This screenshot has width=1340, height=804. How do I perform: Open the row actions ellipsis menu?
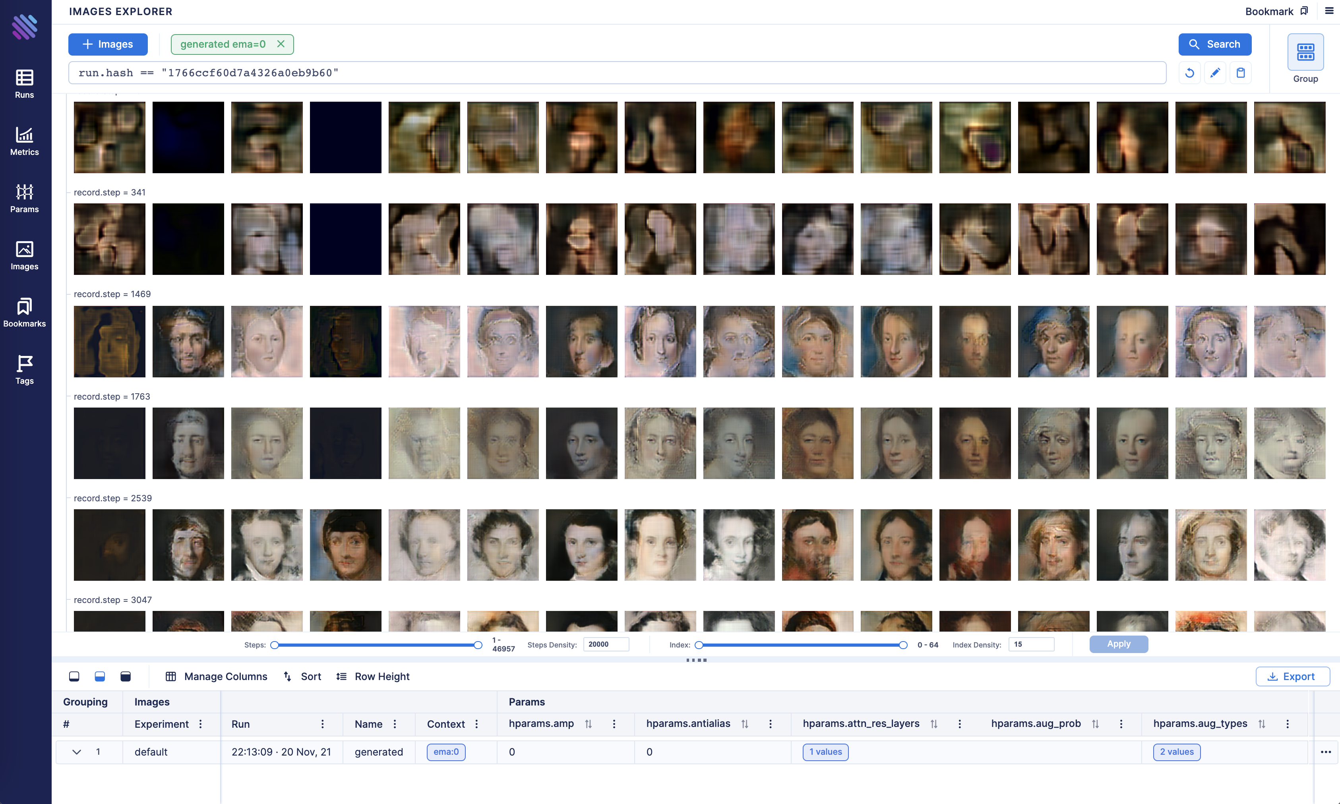1326,752
